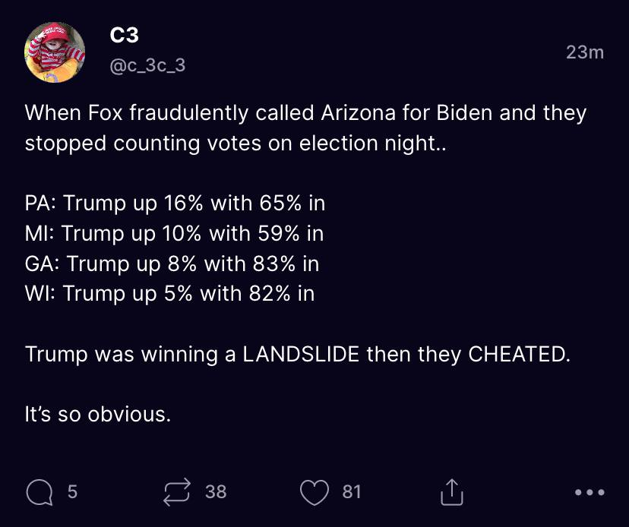The height and width of the screenshot is (527, 629).
Task: Open C3's profile picture avatar
Action: (x=54, y=52)
